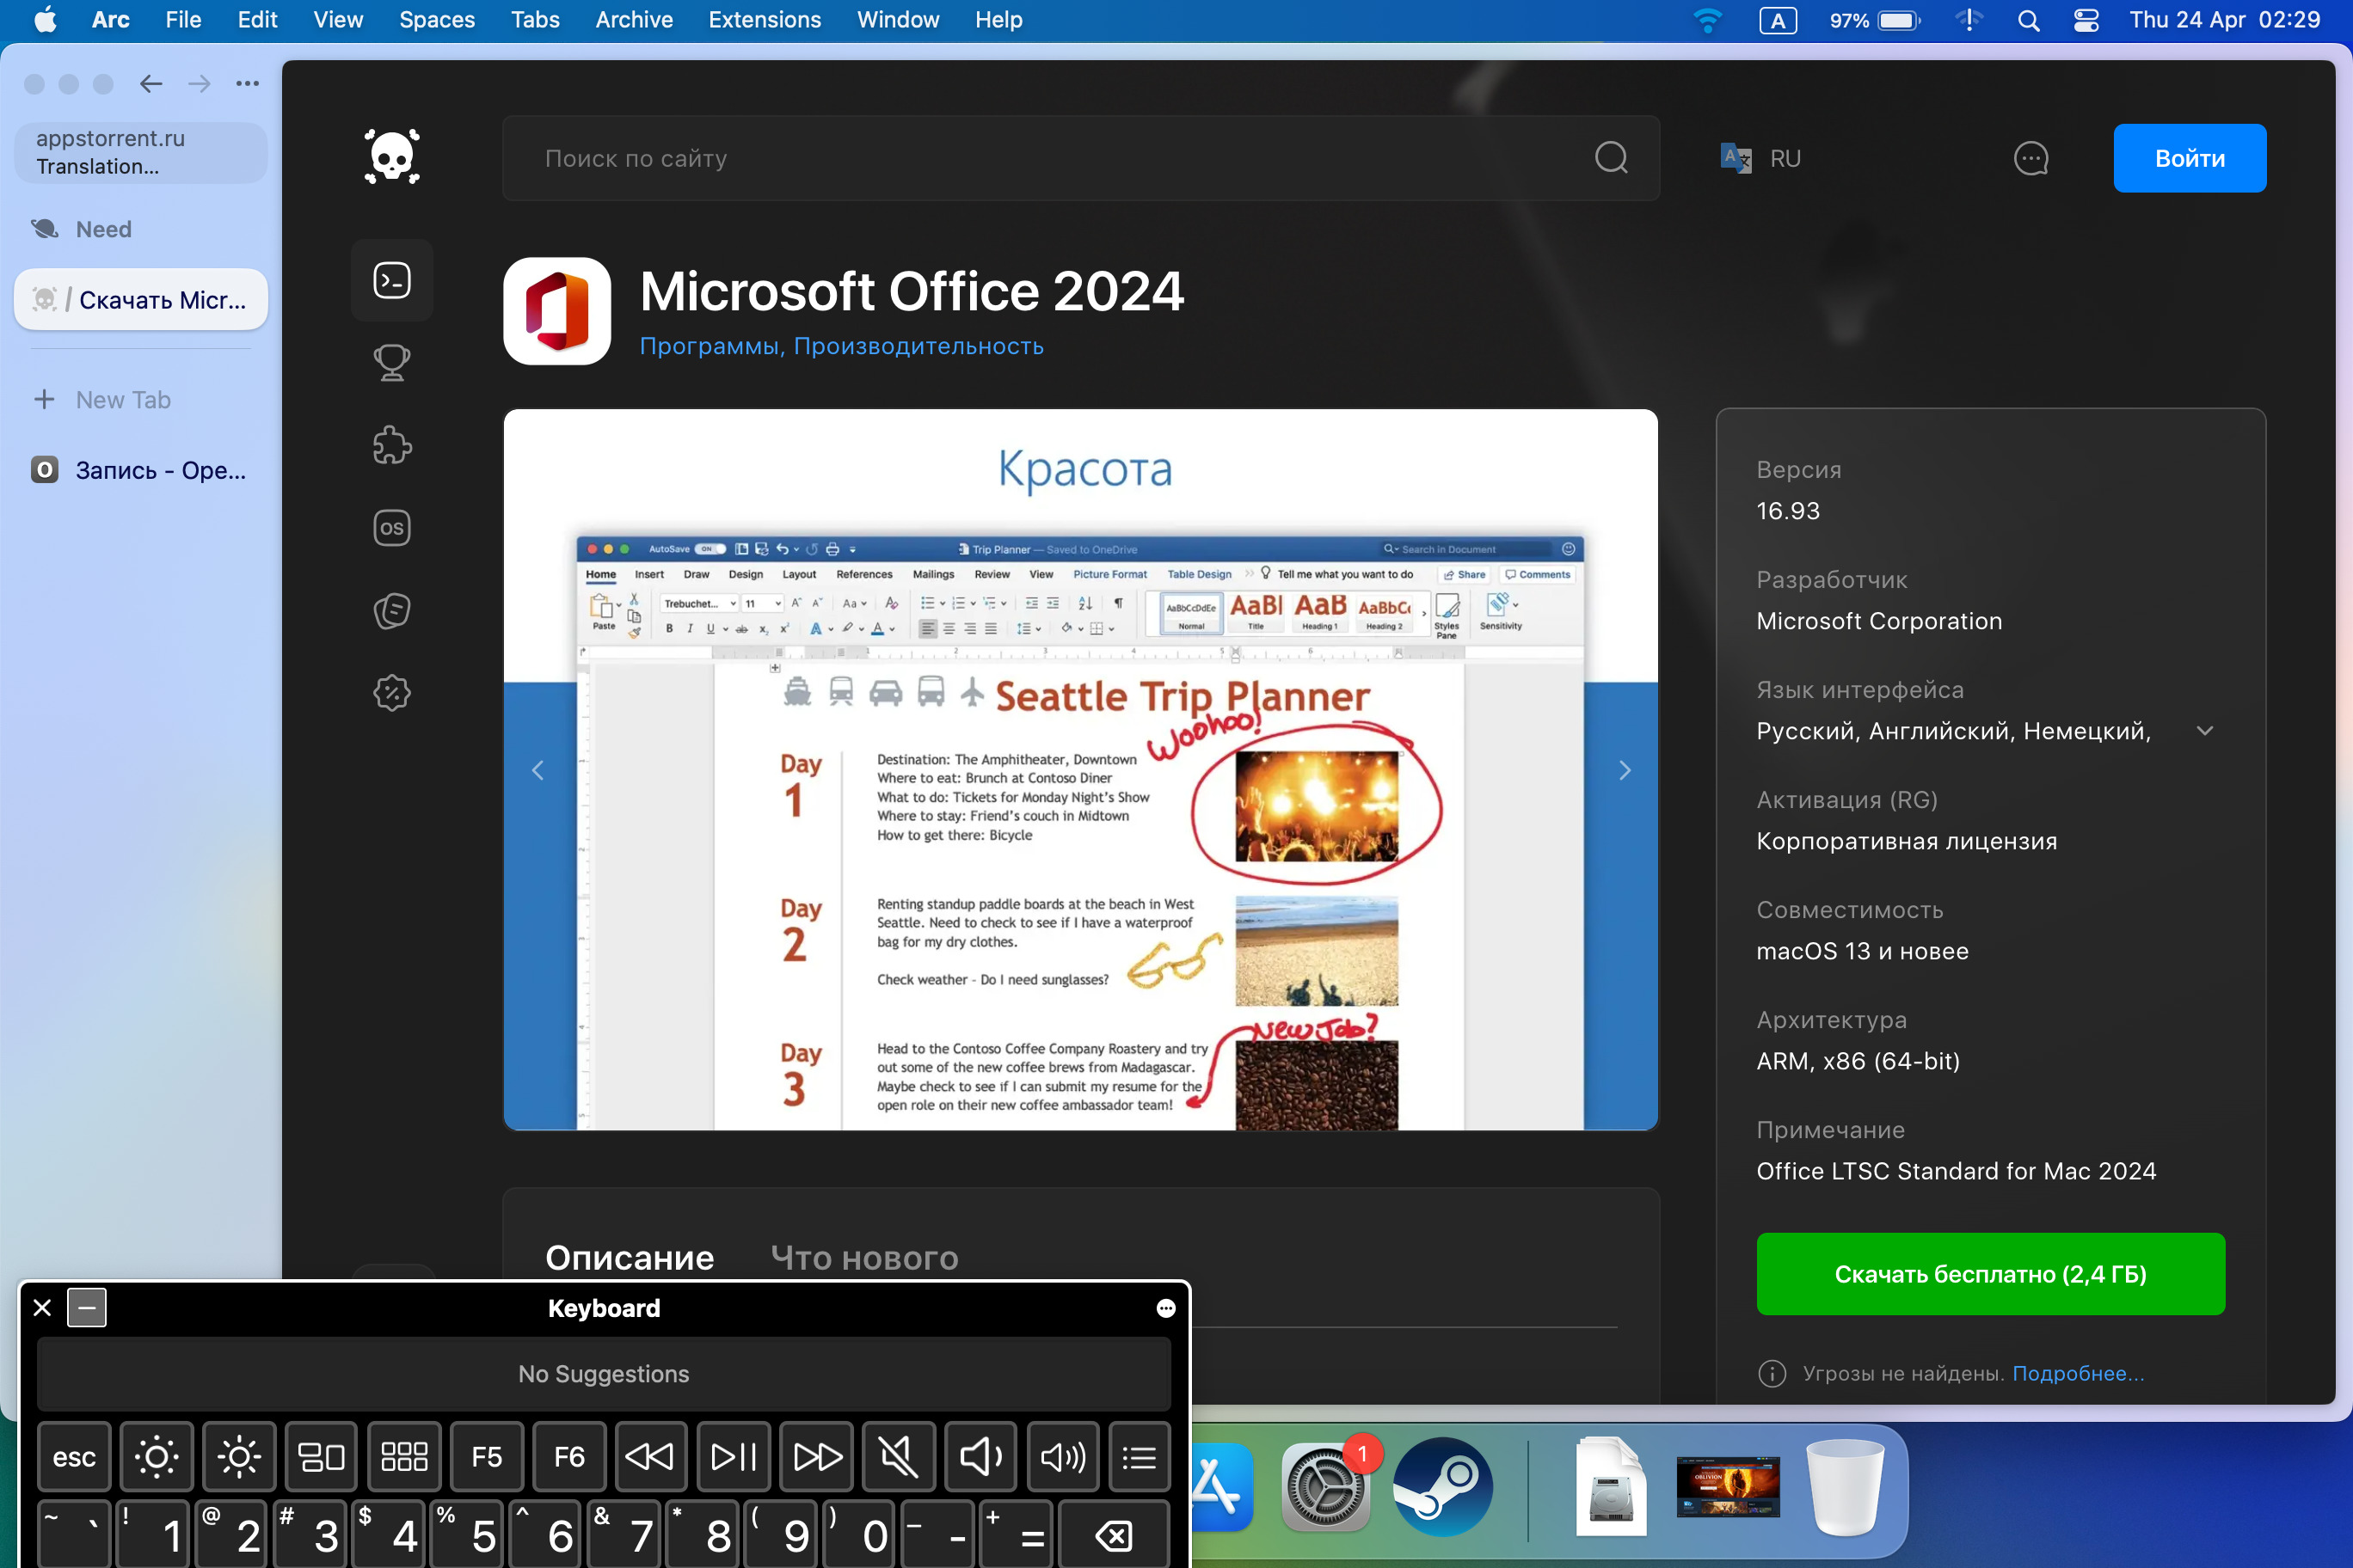
Task: Open the Keyboard panel options menu
Action: [1165, 1308]
